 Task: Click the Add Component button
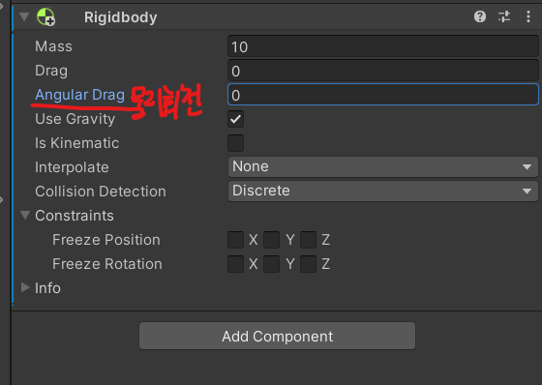(x=277, y=336)
